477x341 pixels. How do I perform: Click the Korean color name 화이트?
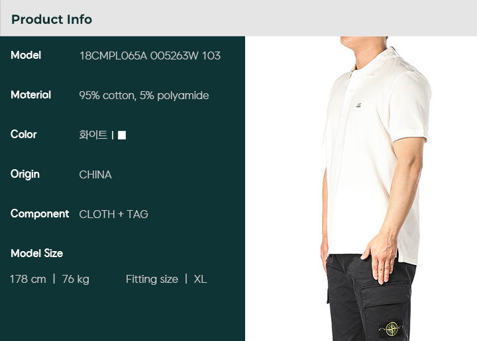(x=93, y=135)
